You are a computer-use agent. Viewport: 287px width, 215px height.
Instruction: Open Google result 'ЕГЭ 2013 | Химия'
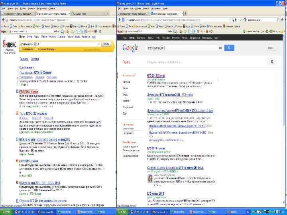pyautogui.click(x=156, y=76)
